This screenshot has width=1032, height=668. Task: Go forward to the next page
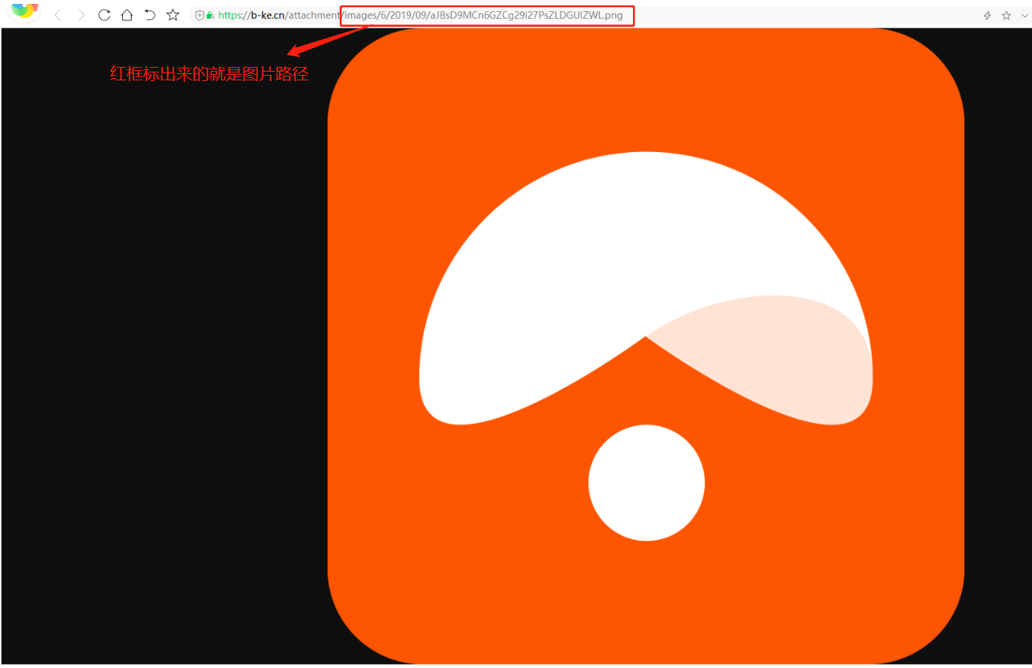click(80, 15)
